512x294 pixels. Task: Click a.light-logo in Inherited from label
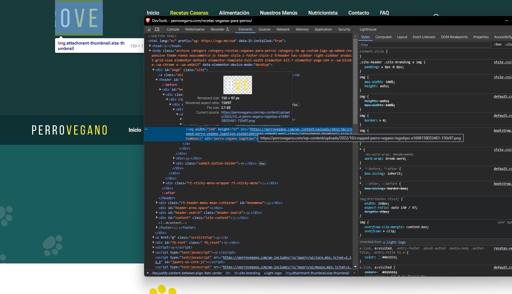point(394,242)
